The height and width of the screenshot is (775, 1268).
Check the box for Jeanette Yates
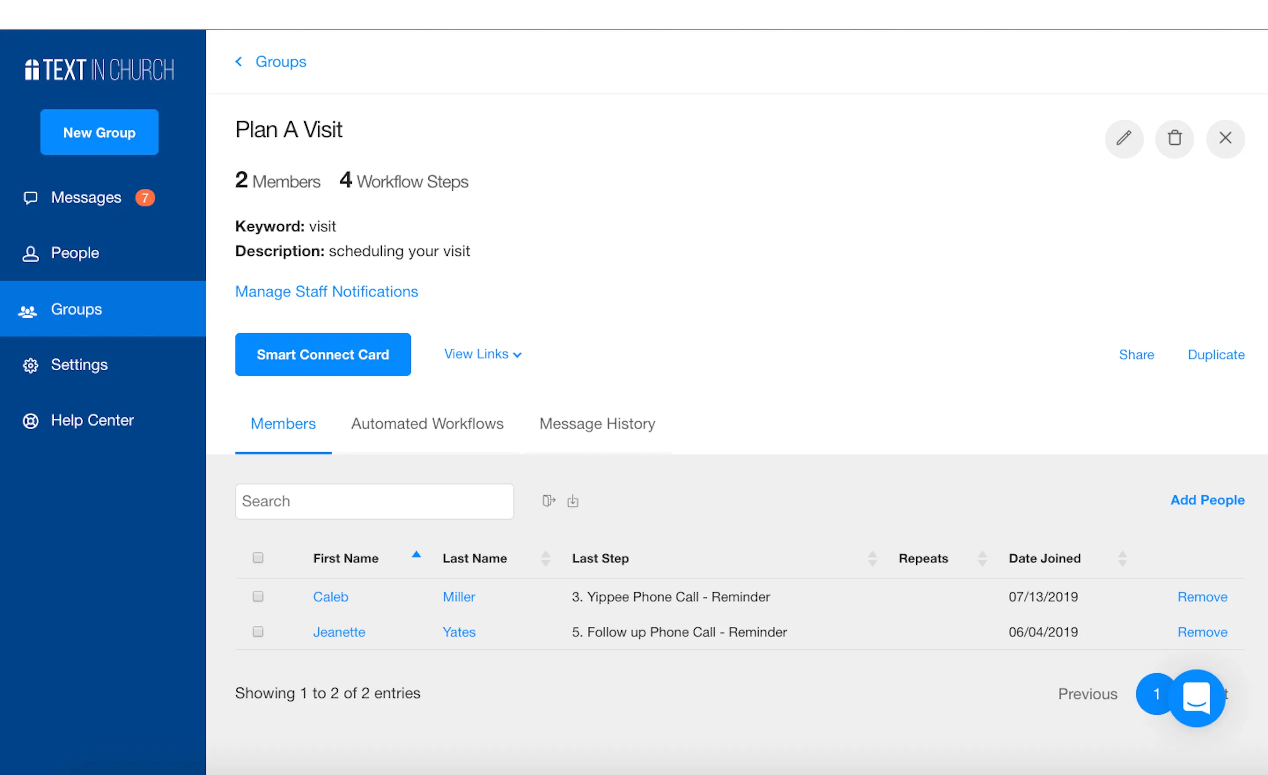258,631
